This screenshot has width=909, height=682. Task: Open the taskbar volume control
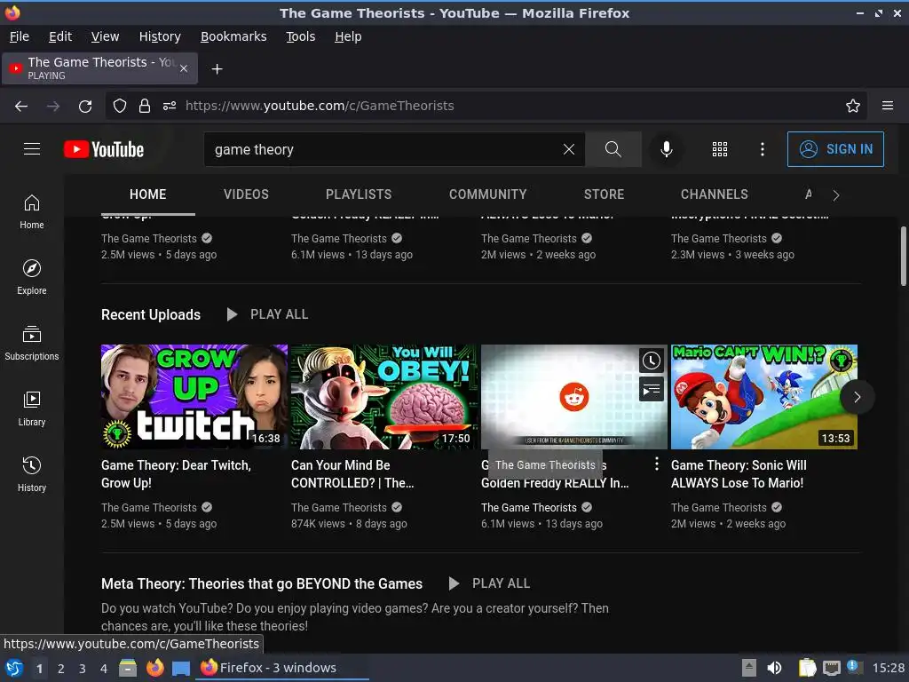click(774, 668)
